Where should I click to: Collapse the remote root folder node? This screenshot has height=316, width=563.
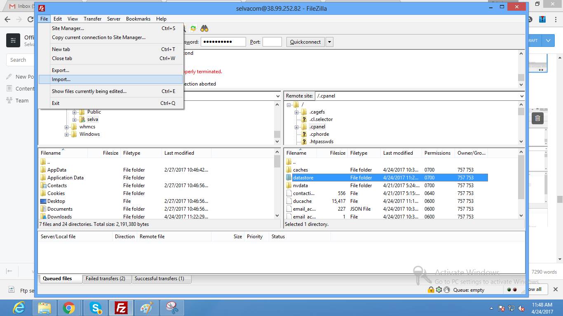[289, 105]
